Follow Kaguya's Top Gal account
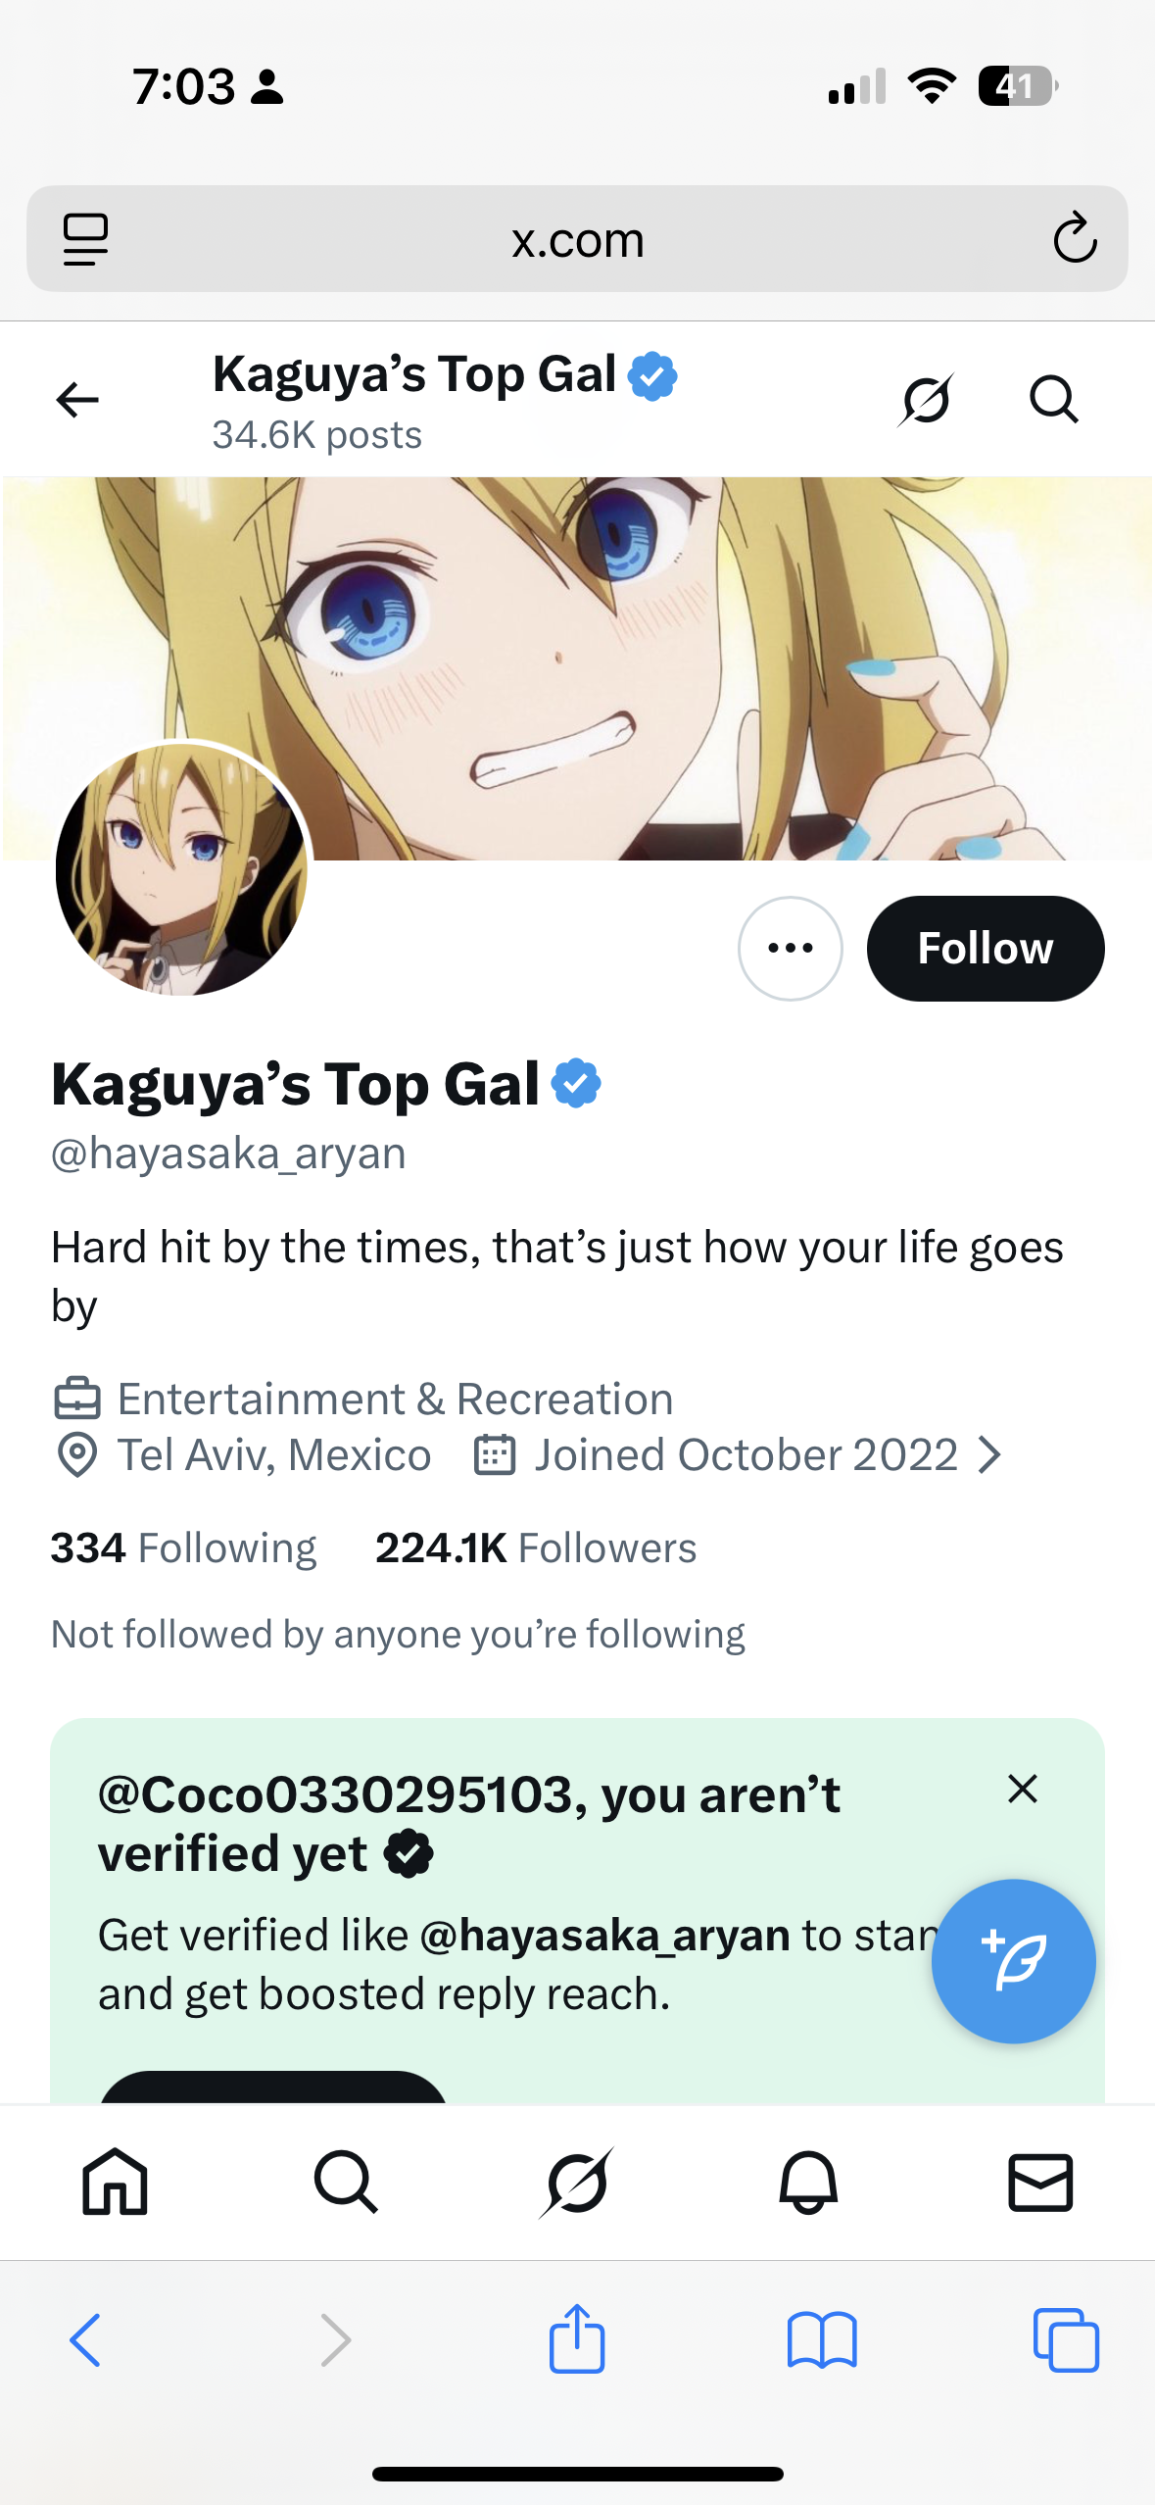1155x2505 pixels. pos(985,949)
